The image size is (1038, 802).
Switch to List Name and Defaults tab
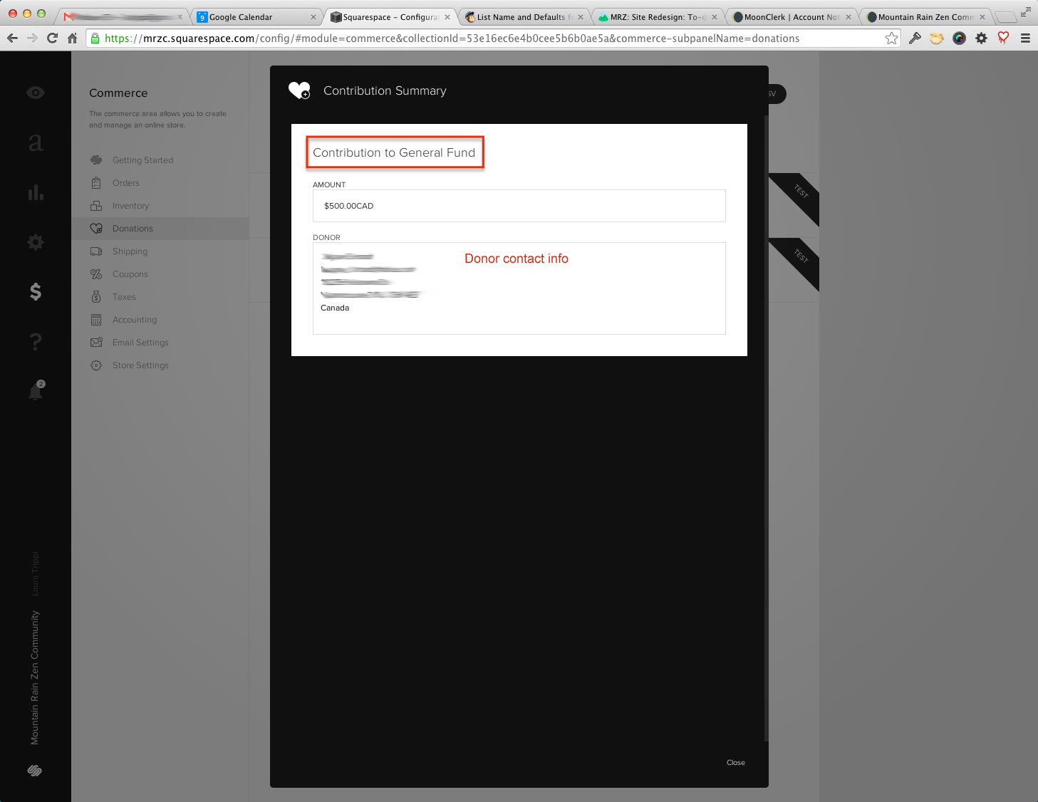(x=524, y=17)
